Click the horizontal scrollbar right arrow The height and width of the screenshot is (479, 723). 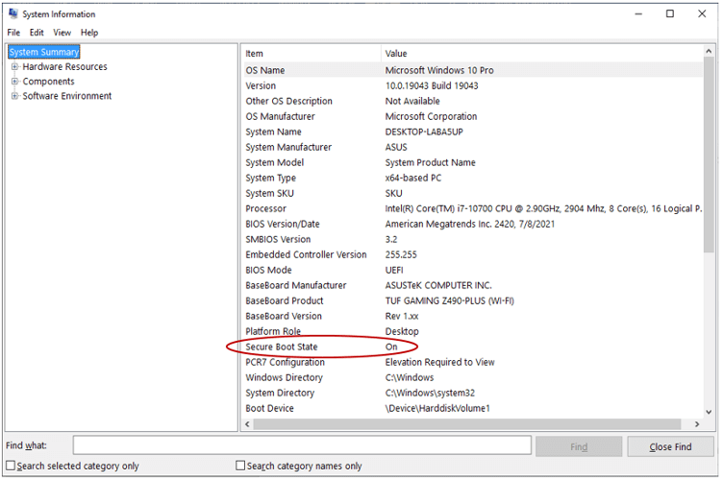(697, 423)
